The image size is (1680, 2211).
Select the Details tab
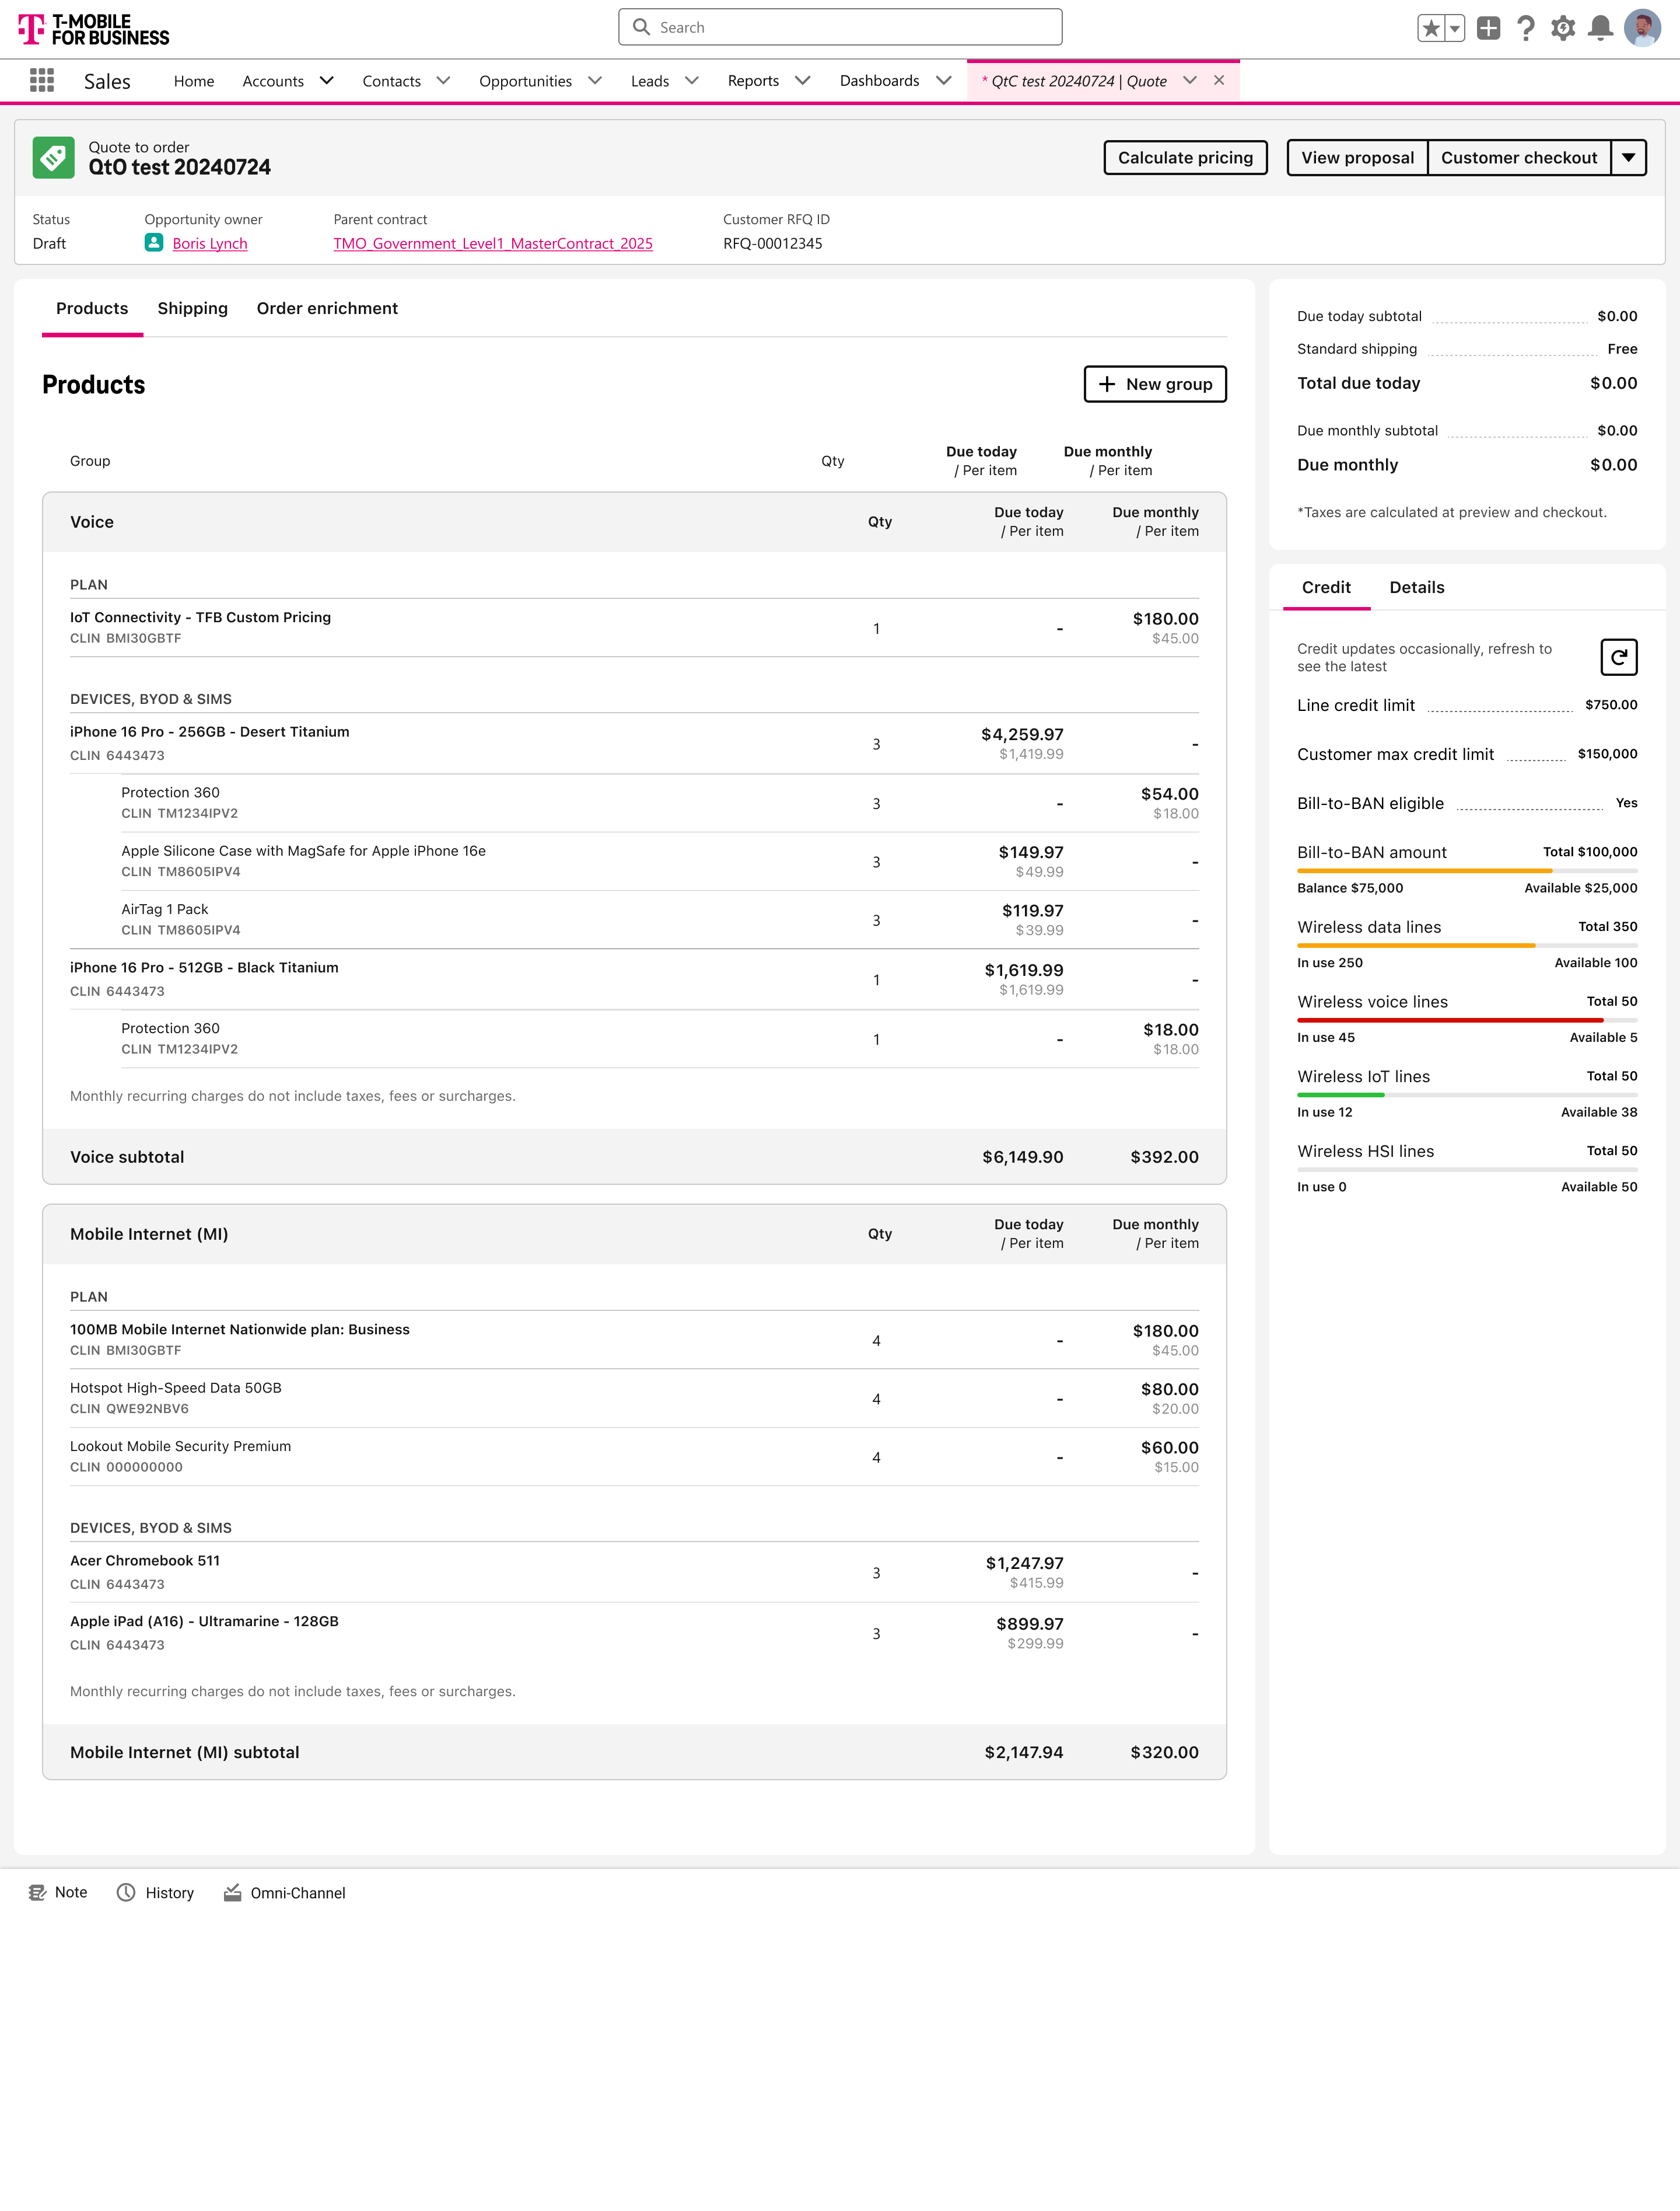(x=1416, y=587)
